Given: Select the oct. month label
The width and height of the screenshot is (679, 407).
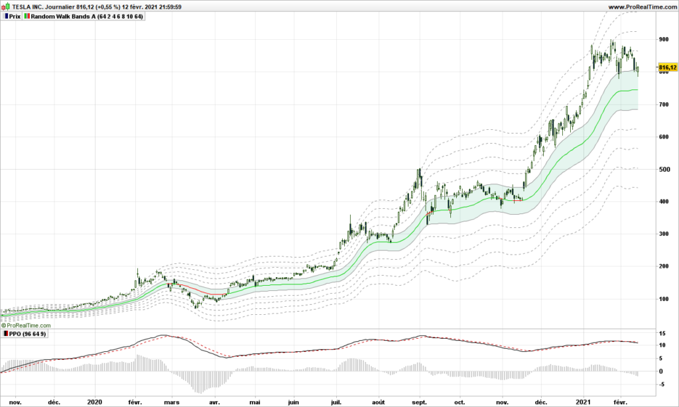Looking at the screenshot, I should click(x=460, y=402).
